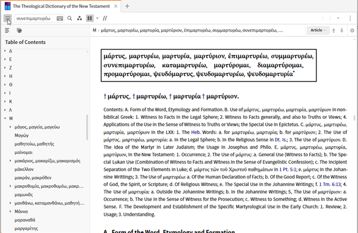Click the dagger before μαρτυρία heading
This screenshot has height=233, width=358.
click(x=170, y=96)
